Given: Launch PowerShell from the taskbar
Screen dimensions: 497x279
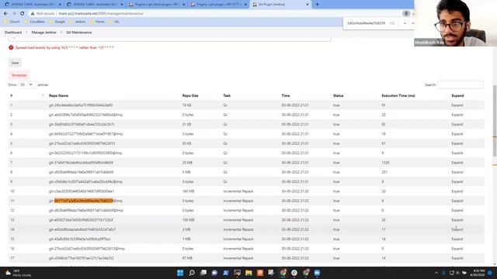Looking at the screenshot, I should [x=226, y=273].
